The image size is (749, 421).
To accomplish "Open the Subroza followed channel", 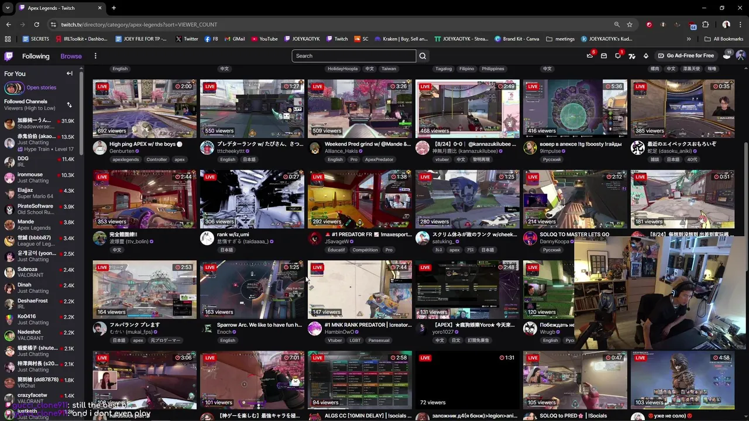I will pos(40,272).
